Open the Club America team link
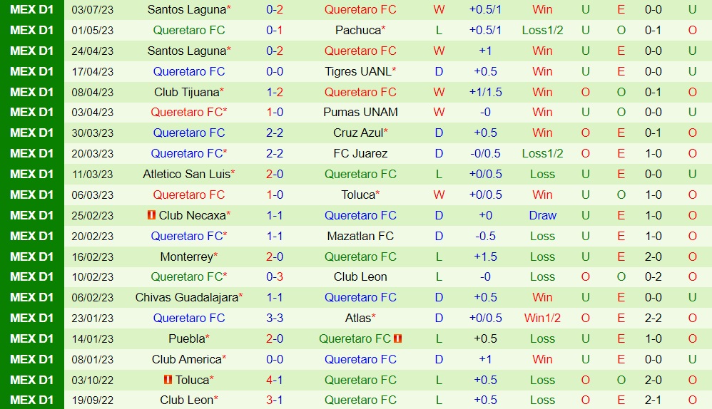The image size is (712, 409). [x=187, y=359]
